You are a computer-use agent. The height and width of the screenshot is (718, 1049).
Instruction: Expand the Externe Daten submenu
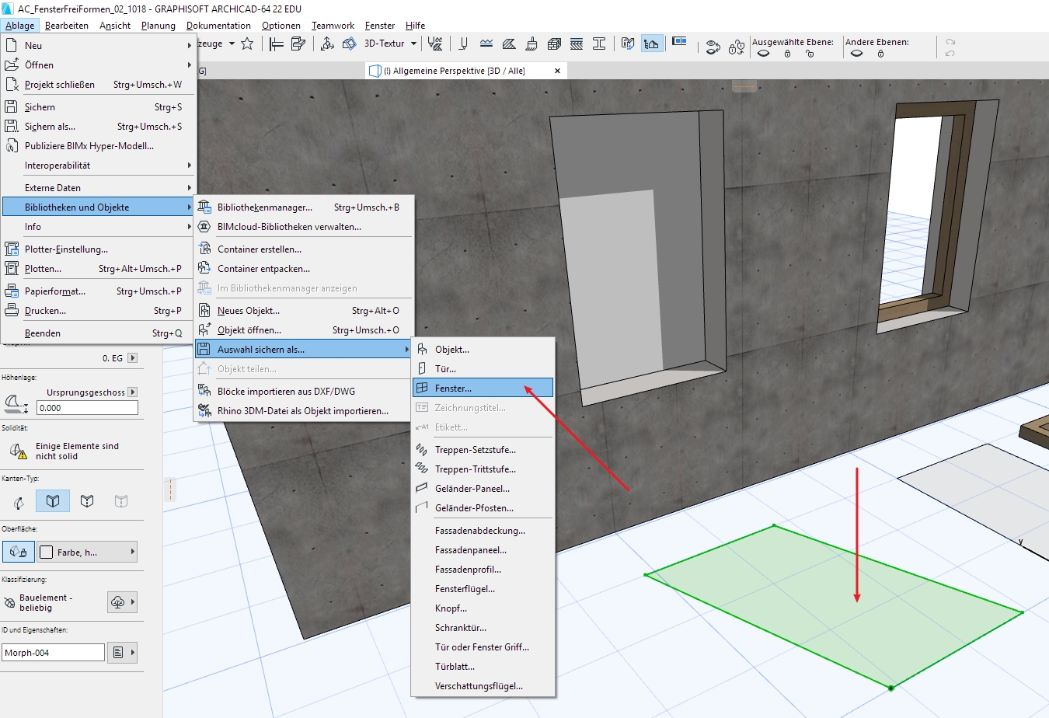coord(98,187)
